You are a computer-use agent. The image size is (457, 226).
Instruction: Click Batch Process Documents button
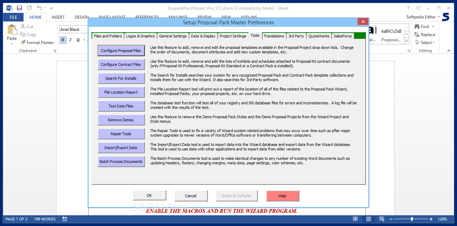[121, 162]
